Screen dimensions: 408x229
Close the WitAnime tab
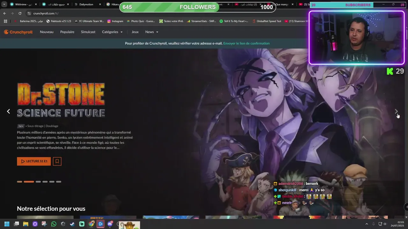[x=36, y=4]
